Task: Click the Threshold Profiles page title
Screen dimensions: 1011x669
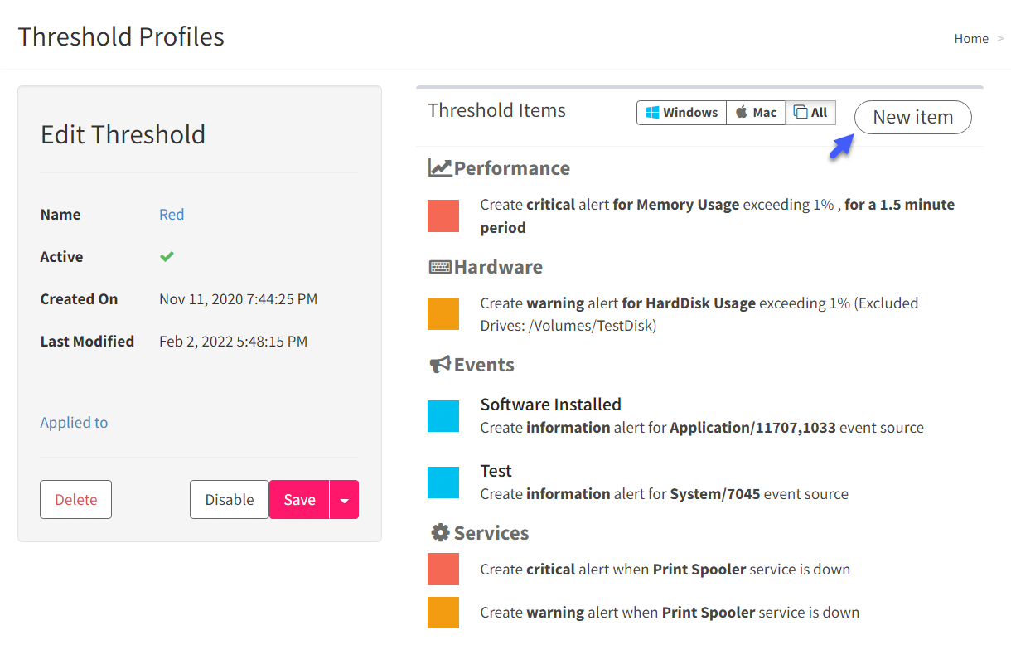Action: (121, 36)
